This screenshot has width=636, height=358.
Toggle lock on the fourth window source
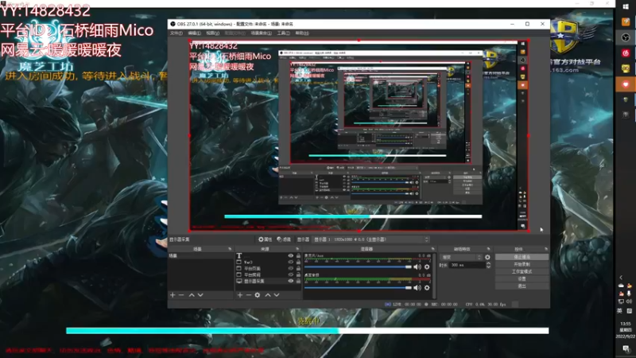299,274
